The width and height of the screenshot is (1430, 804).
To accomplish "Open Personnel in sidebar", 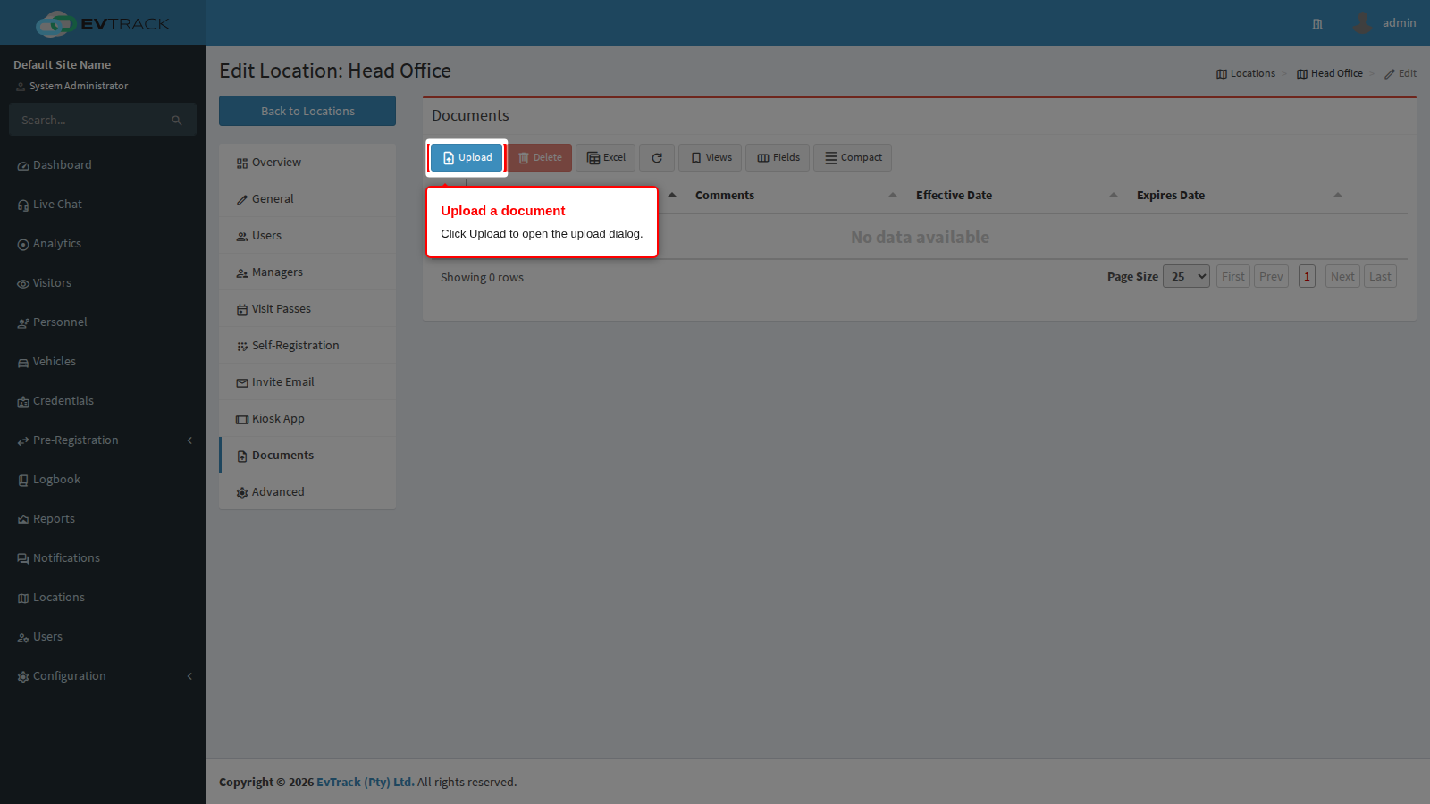I will (103, 322).
